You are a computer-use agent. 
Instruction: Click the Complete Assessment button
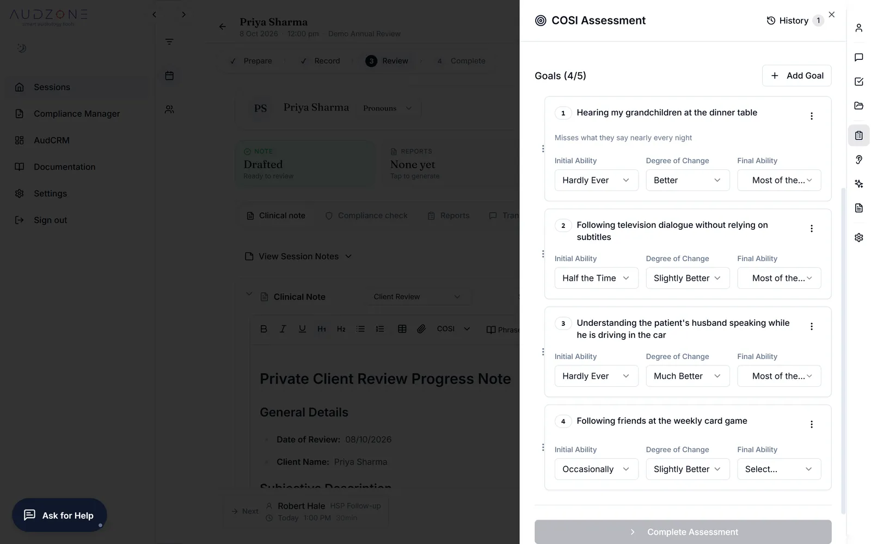click(x=683, y=532)
